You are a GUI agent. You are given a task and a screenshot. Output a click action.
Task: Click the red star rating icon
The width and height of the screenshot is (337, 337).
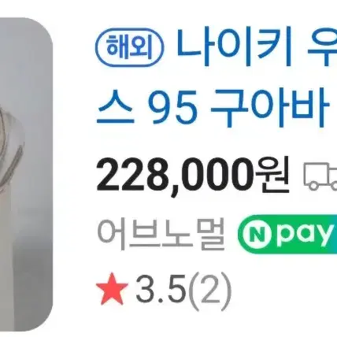(112, 290)
